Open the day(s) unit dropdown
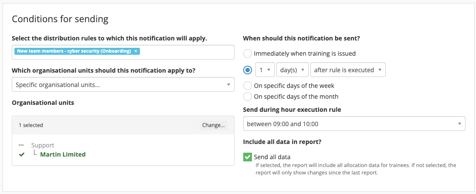Screen dimensions: 476x194 click(x=292, y=70)
